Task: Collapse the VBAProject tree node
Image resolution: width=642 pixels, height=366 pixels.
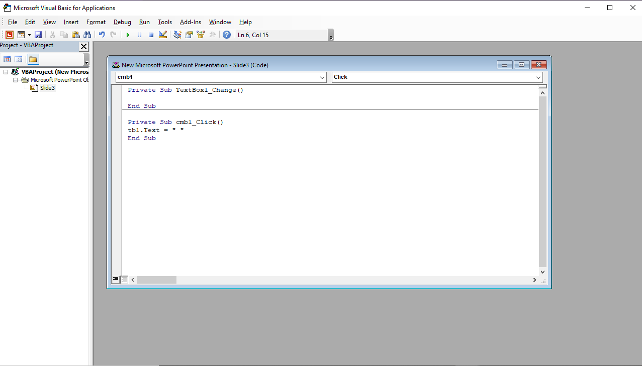Action: pos(6,72)
